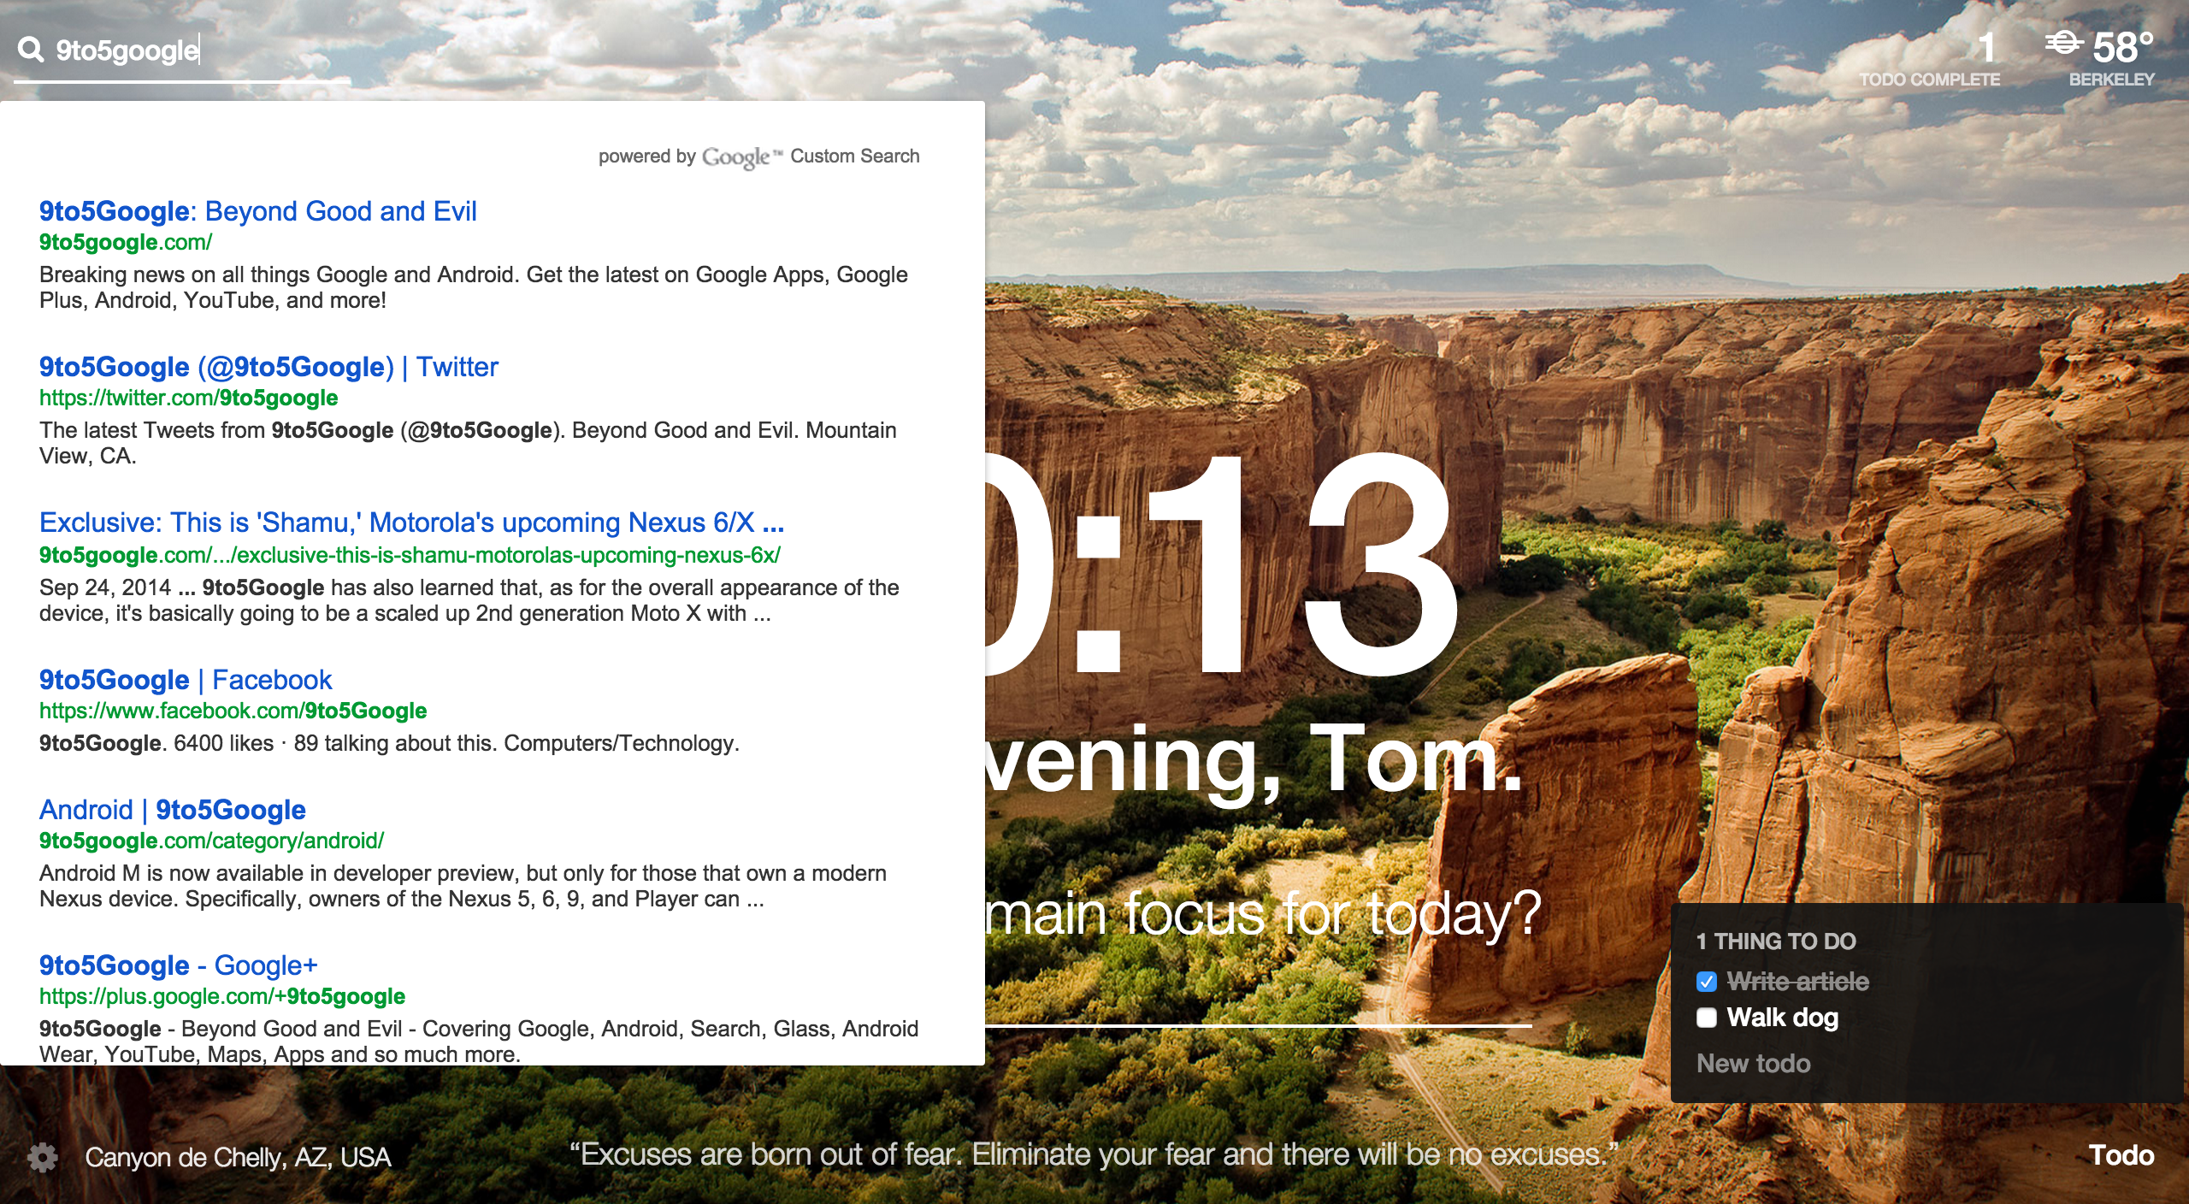The width and height of the screenshot is (2189, 1204).
Task: Check the Walk dog todo
Action: tap(1707, 1017)
